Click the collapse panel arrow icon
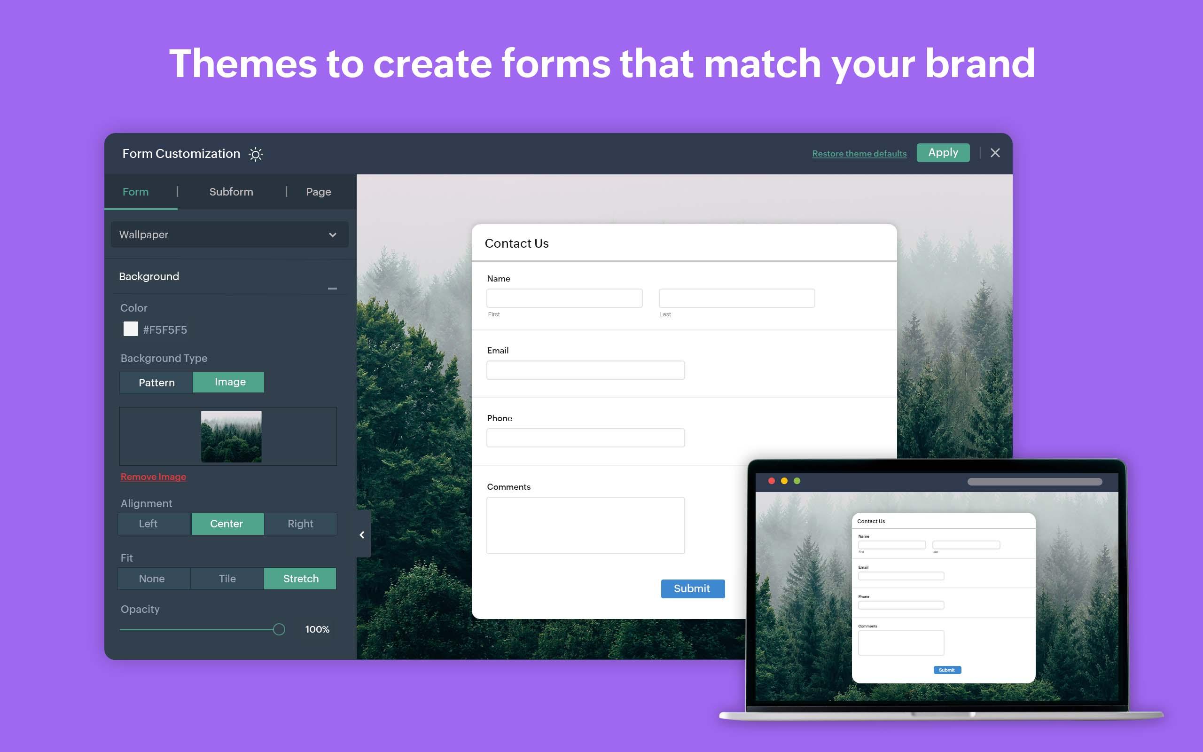 tap(361, 534)
